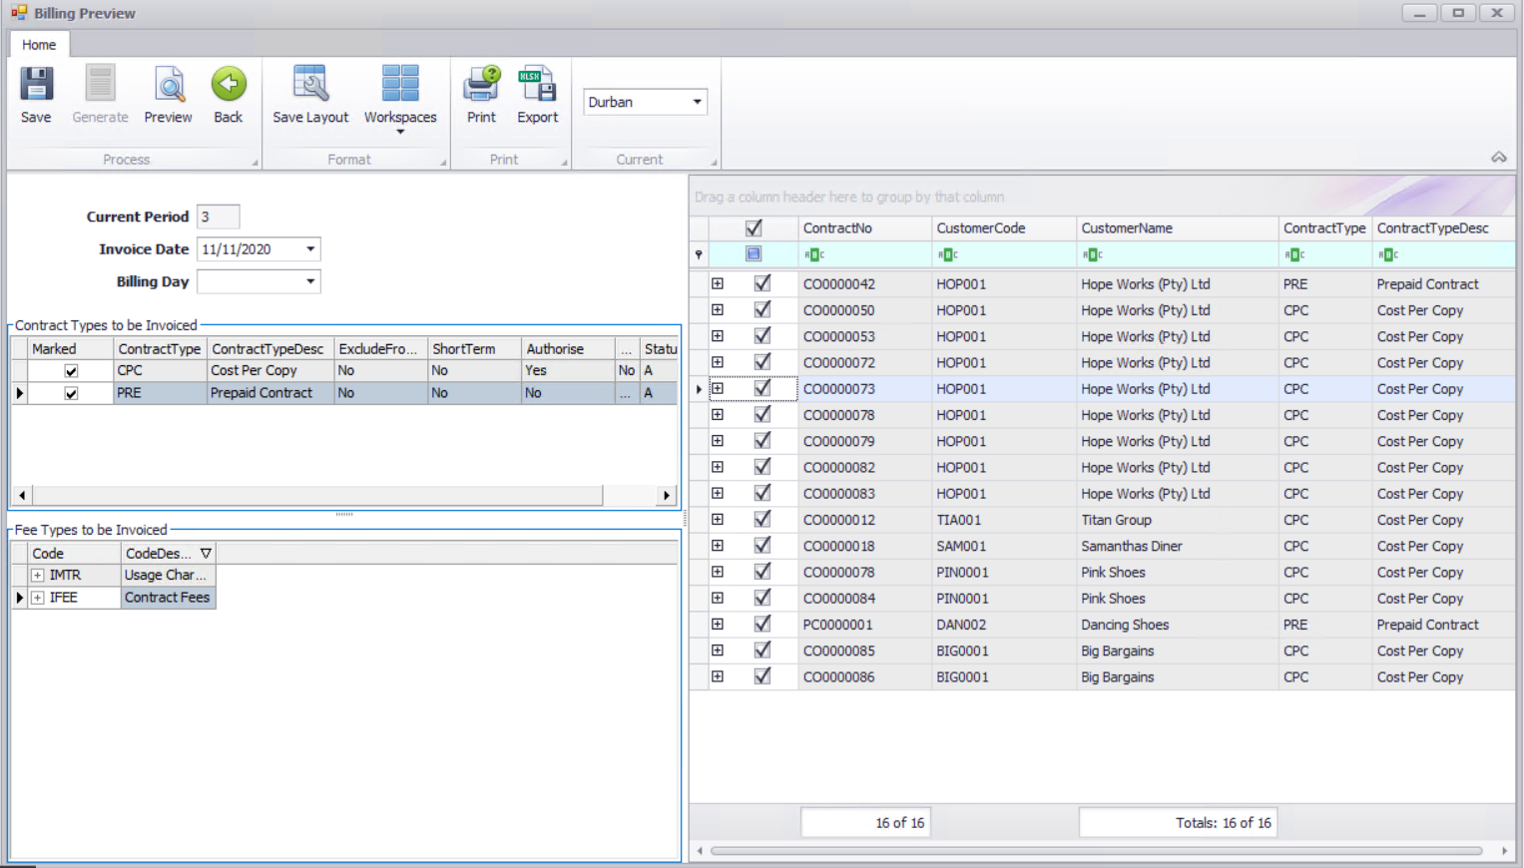The image size is (1524, 868).
Task: Uncheck contract CO0000042 checkbox
Action: [762, 284]
